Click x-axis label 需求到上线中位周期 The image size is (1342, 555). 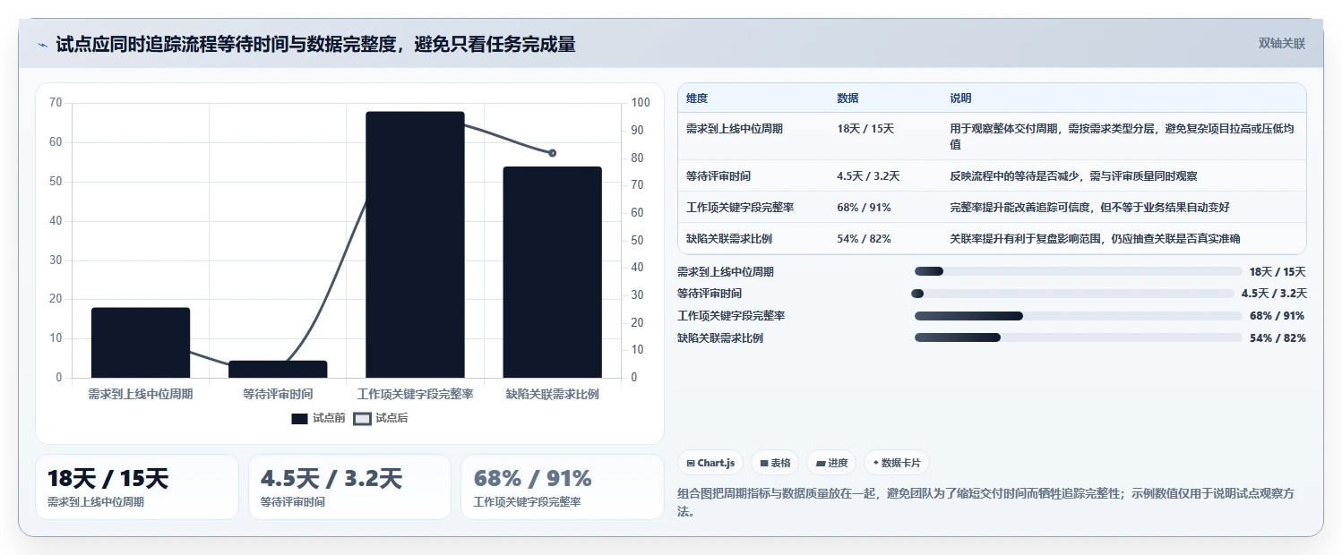click(141, 394)
